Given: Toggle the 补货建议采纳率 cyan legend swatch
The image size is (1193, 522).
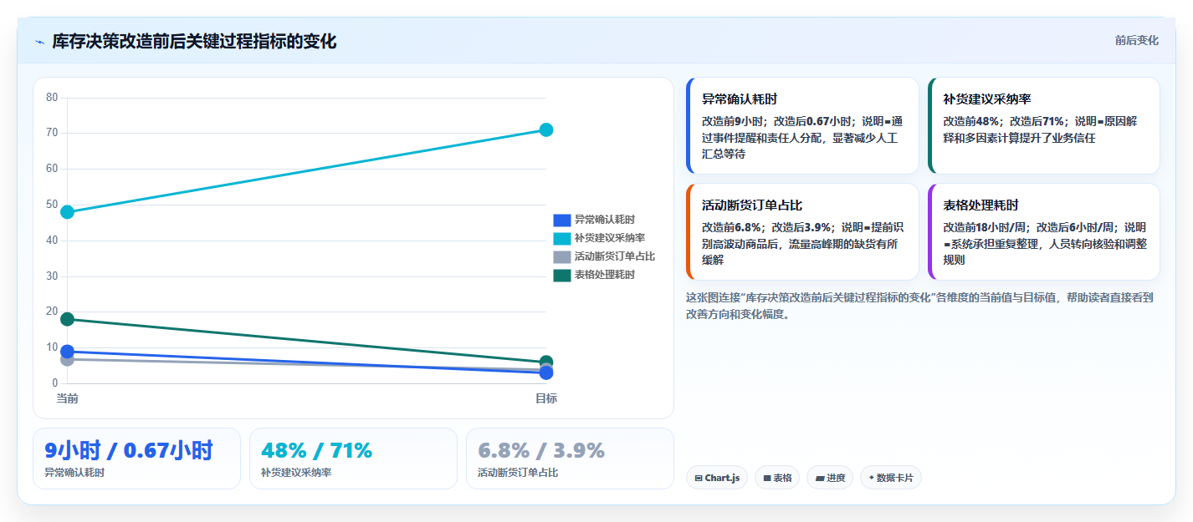Looking at the screenshot, I should coord(562,238).
